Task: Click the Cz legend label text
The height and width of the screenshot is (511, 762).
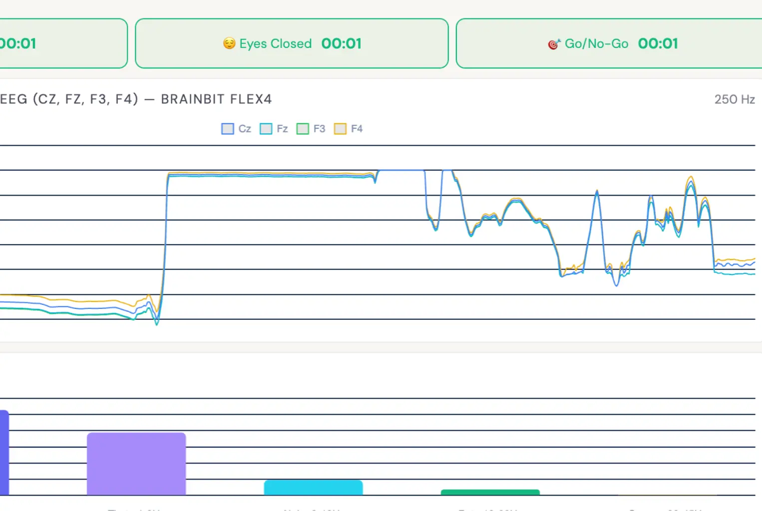Action: tap(245, 129)
